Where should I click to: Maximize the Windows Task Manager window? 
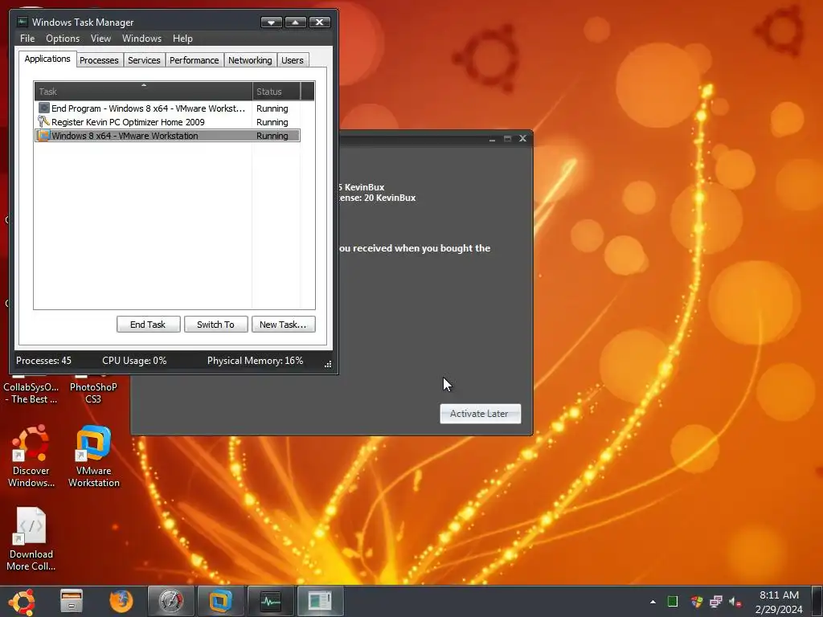[296, 22]
